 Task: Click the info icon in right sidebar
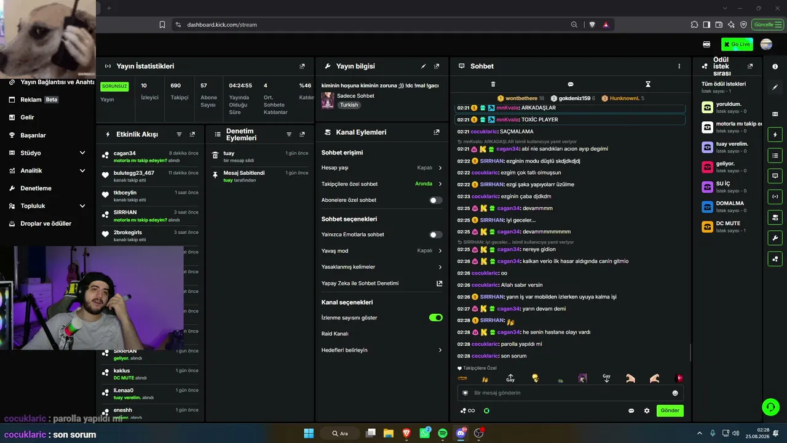[775, 66]
